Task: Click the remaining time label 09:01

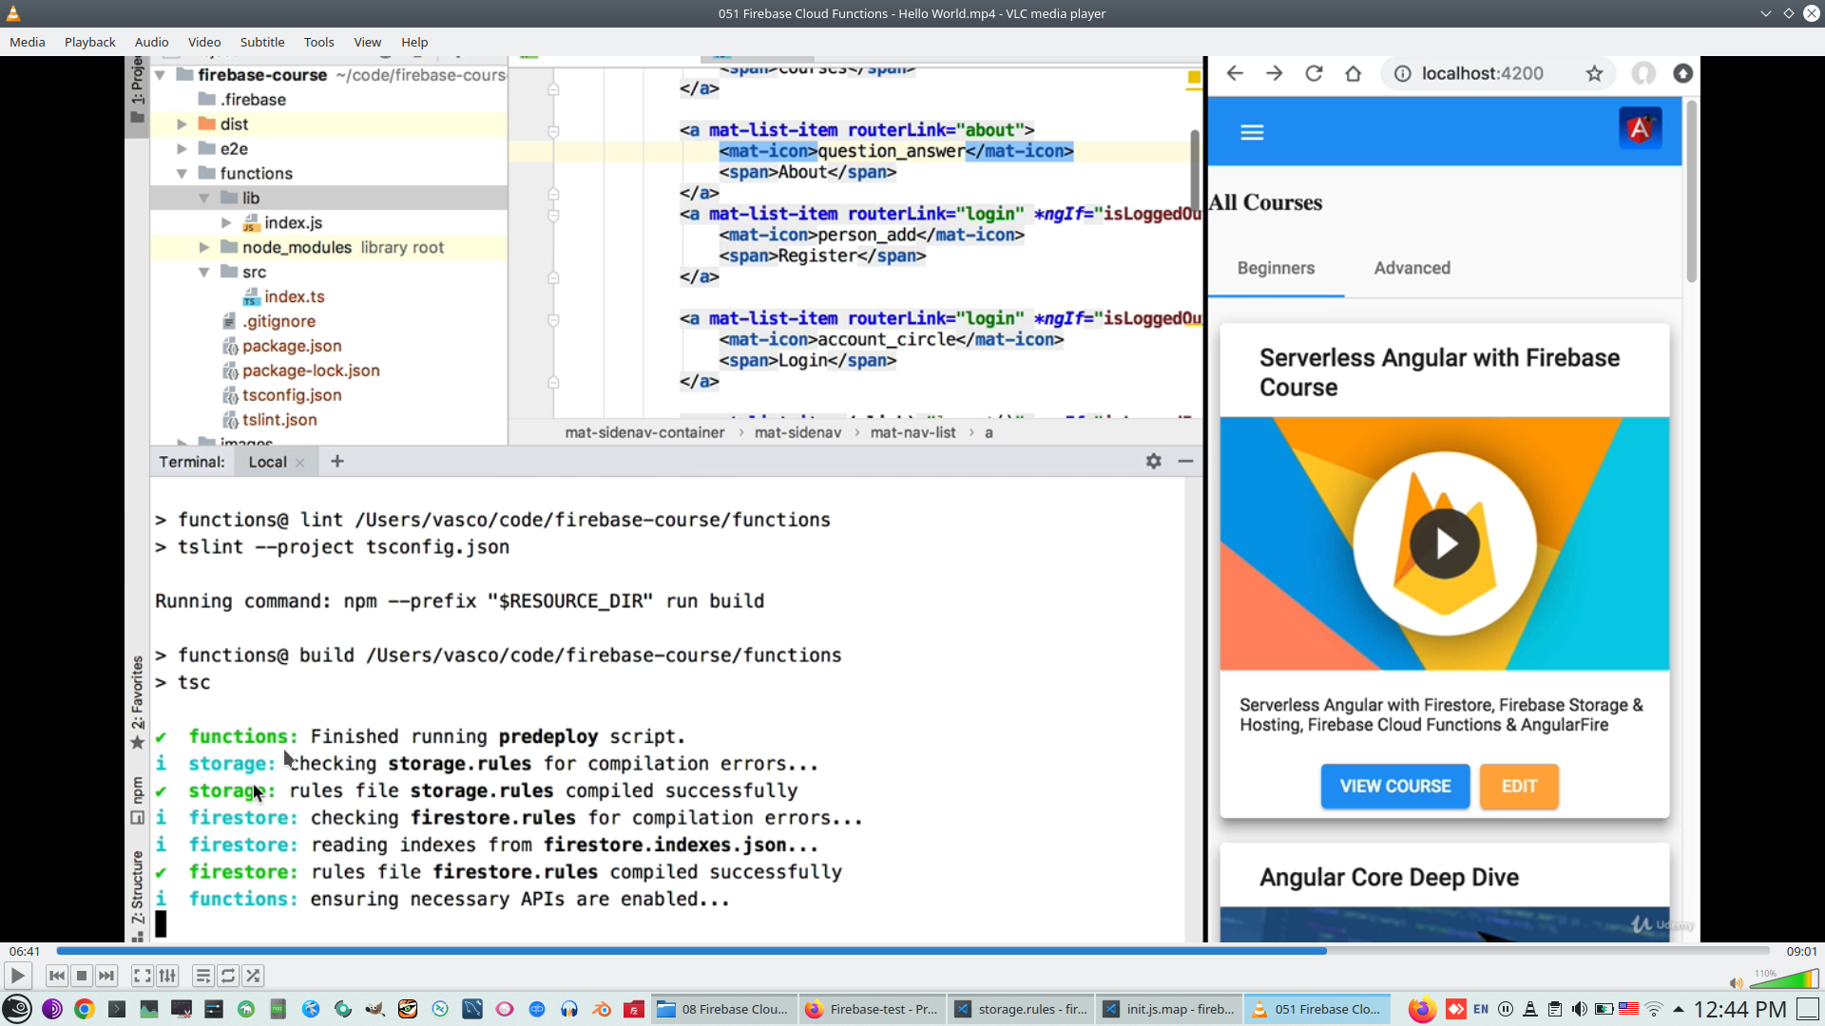Action: coord(1800,951)
